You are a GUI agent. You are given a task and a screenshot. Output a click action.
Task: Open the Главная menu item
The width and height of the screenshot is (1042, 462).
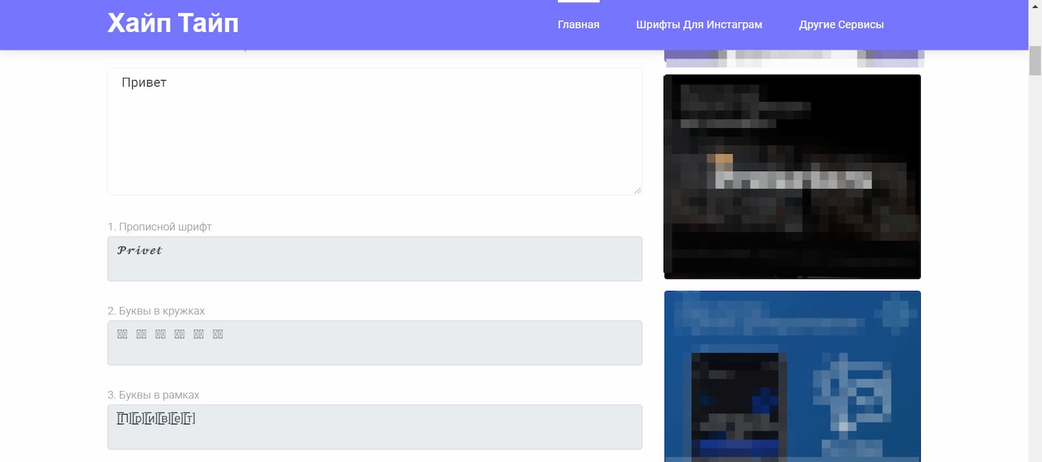pyautogui.click(x=578, y=25)
